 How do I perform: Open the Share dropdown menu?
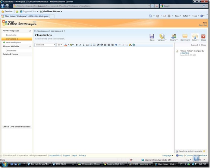[x=174, y=37]
